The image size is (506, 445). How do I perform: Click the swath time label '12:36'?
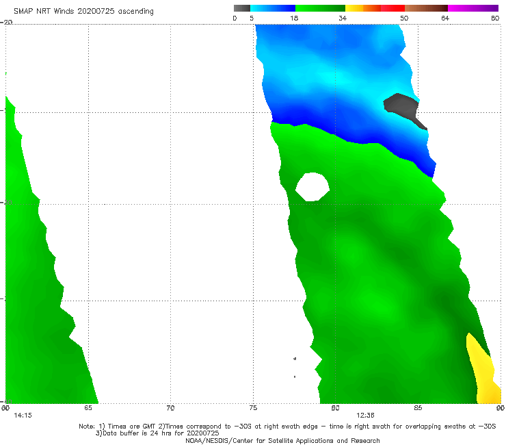pyautogui.click(x=365, y=416)
